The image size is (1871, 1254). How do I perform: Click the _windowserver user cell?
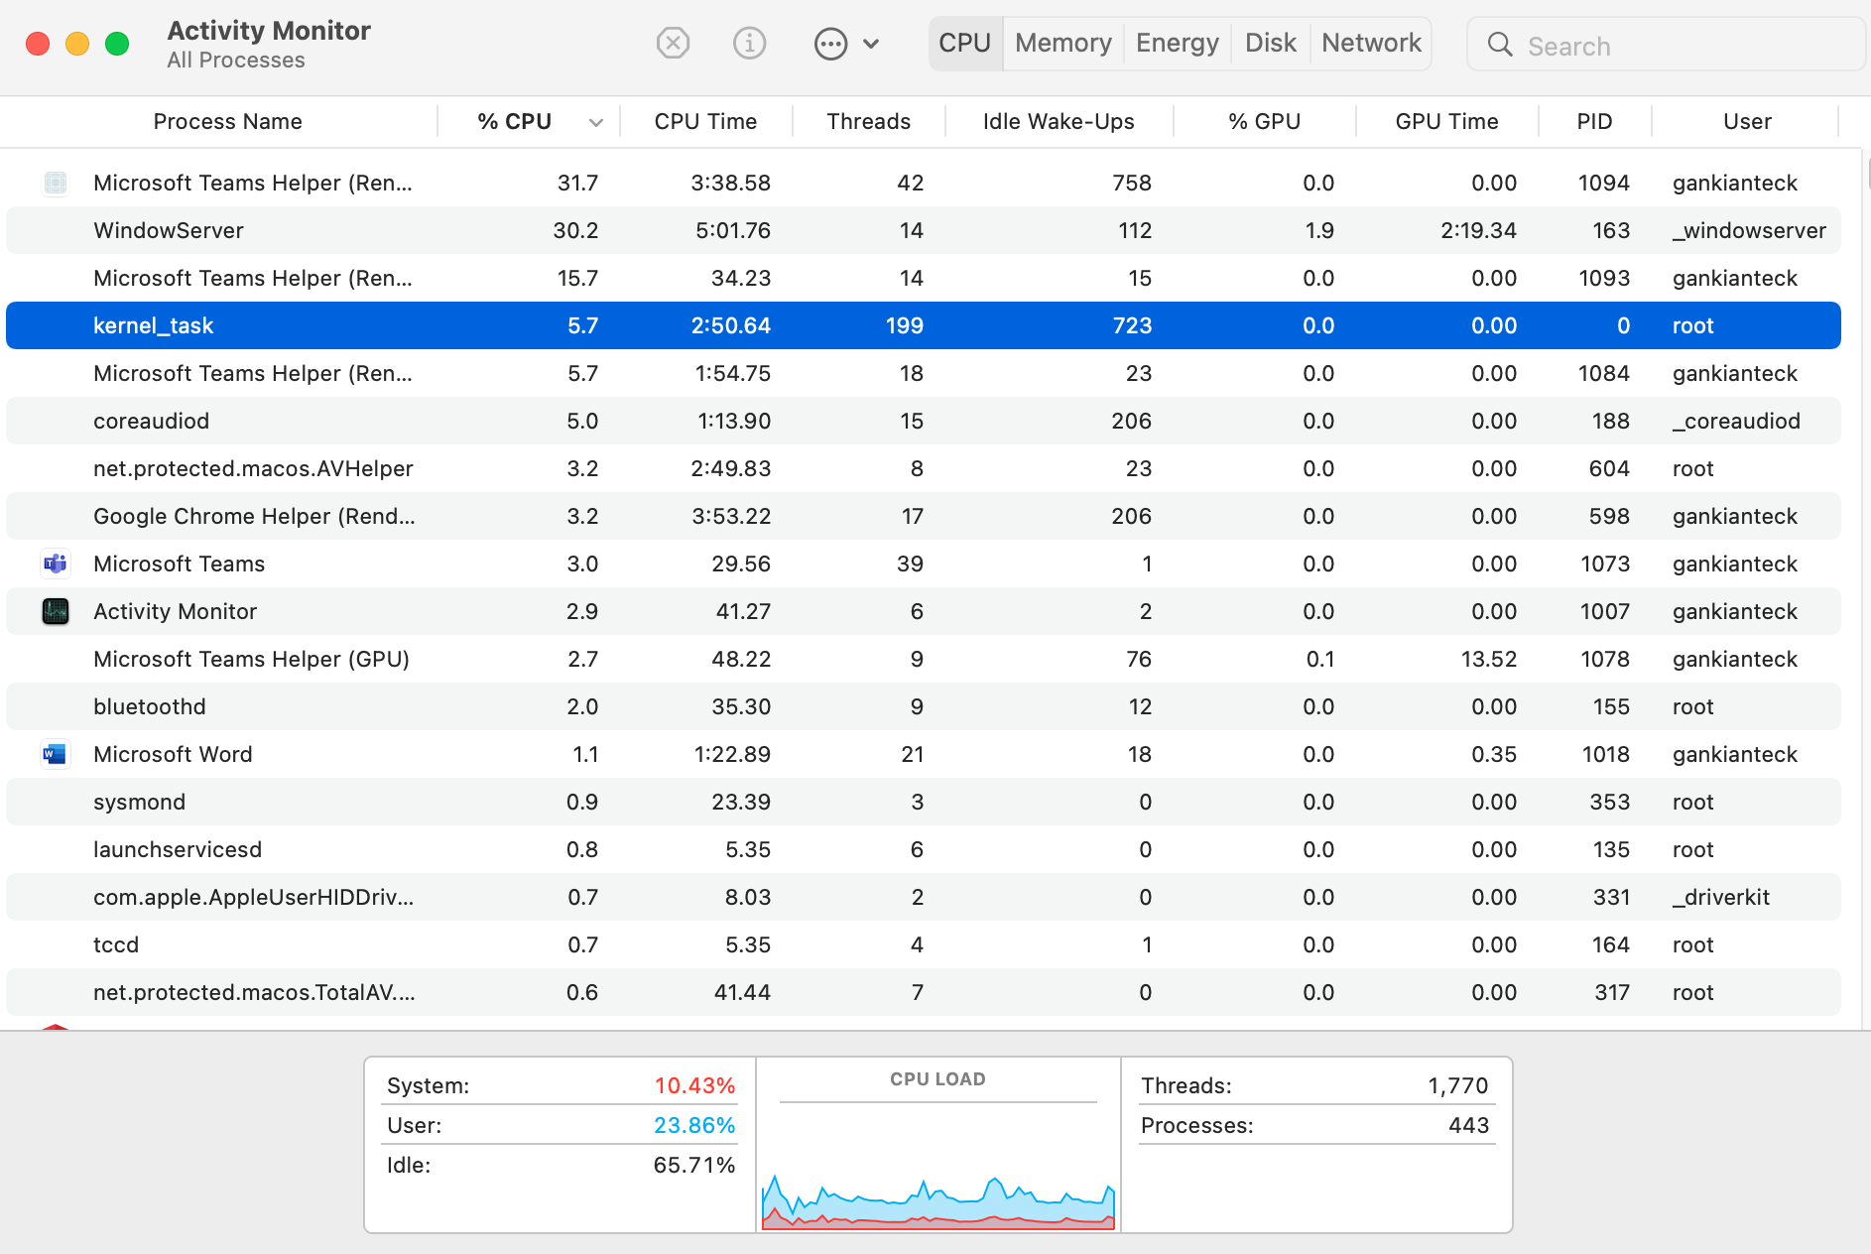point(1749,230)
